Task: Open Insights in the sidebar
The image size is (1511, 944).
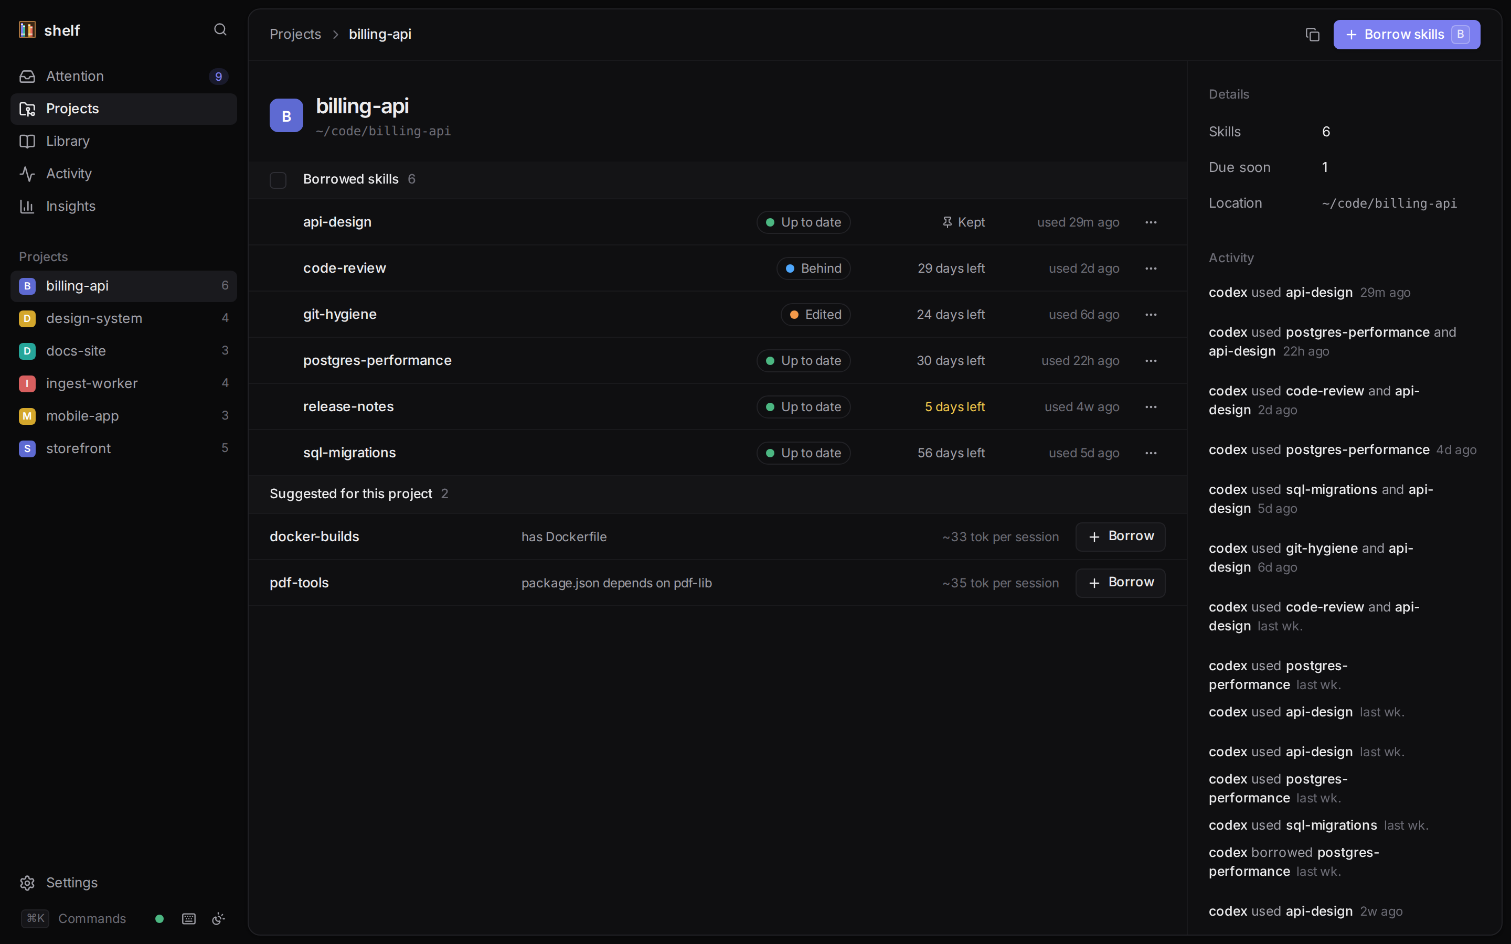Action: [124, 206]
